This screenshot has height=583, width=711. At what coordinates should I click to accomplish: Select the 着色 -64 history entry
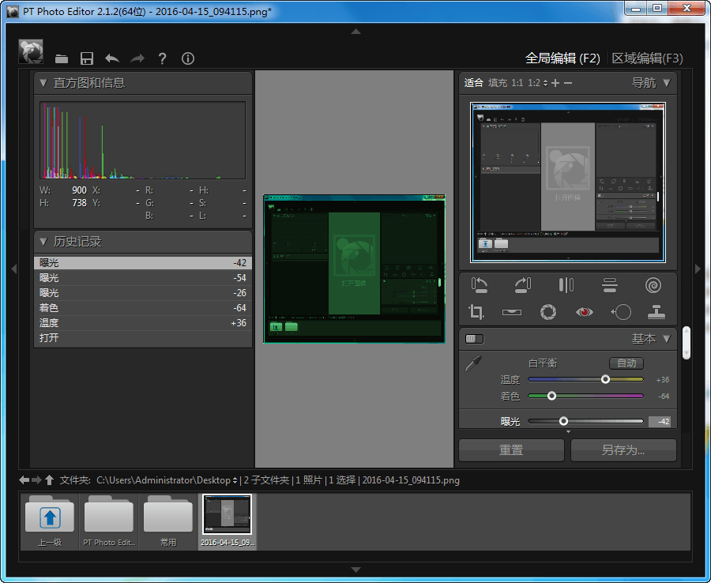(142, 308)
